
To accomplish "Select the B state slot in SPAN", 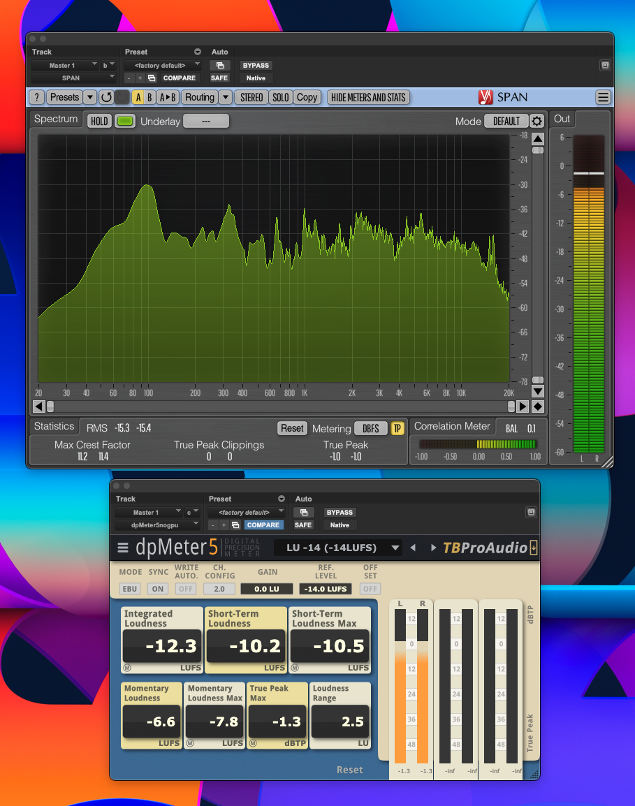I will coord(149,98).
